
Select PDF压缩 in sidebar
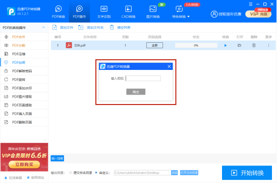coord(24,54)
